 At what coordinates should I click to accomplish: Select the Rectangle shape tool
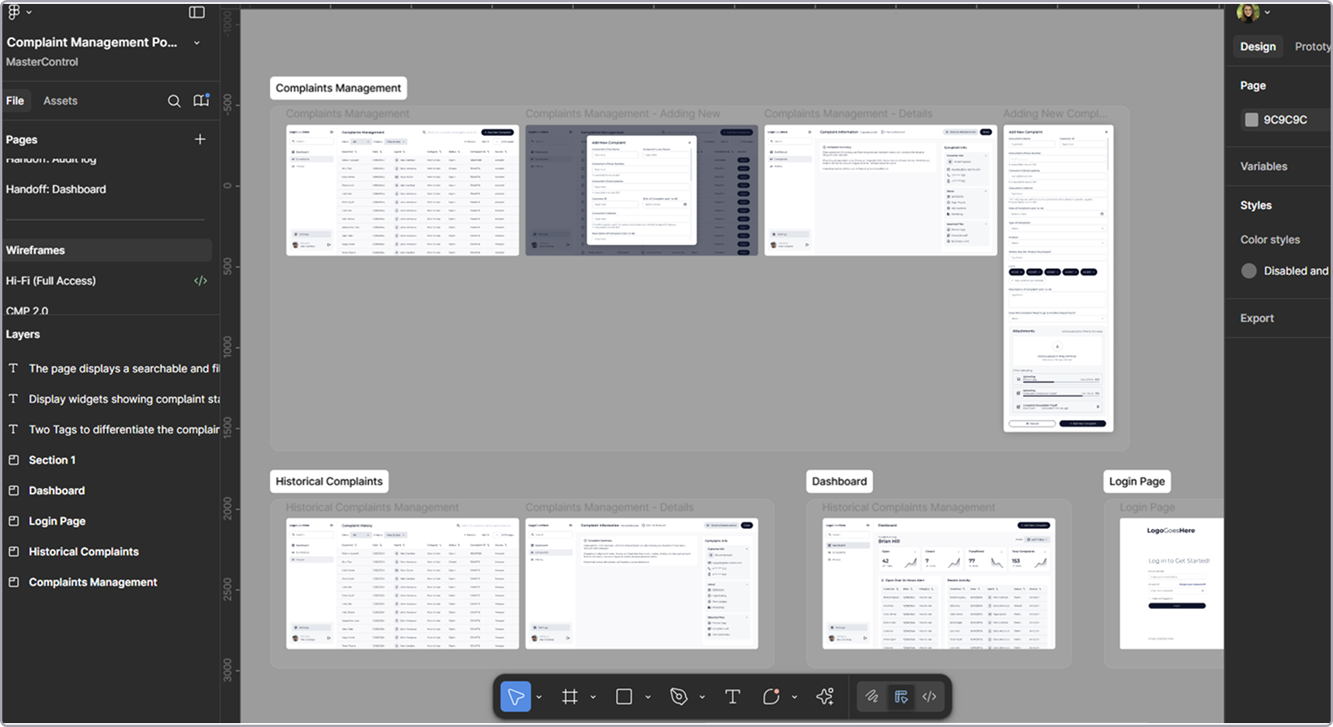click(x=624, y=697)
